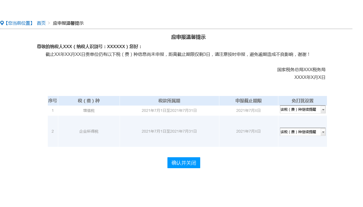
Task: Click the location pin icon in breadcrumb
Action: pyautogui.click(x=2, y=23)
